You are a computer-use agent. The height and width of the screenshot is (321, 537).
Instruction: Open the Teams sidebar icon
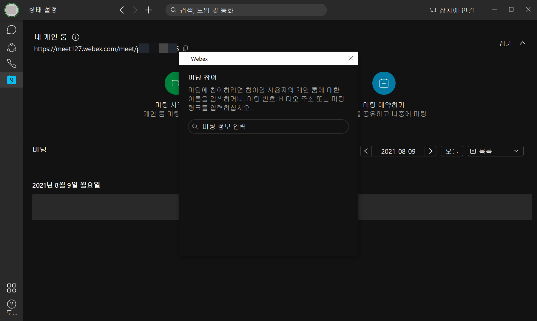point(11,47)
